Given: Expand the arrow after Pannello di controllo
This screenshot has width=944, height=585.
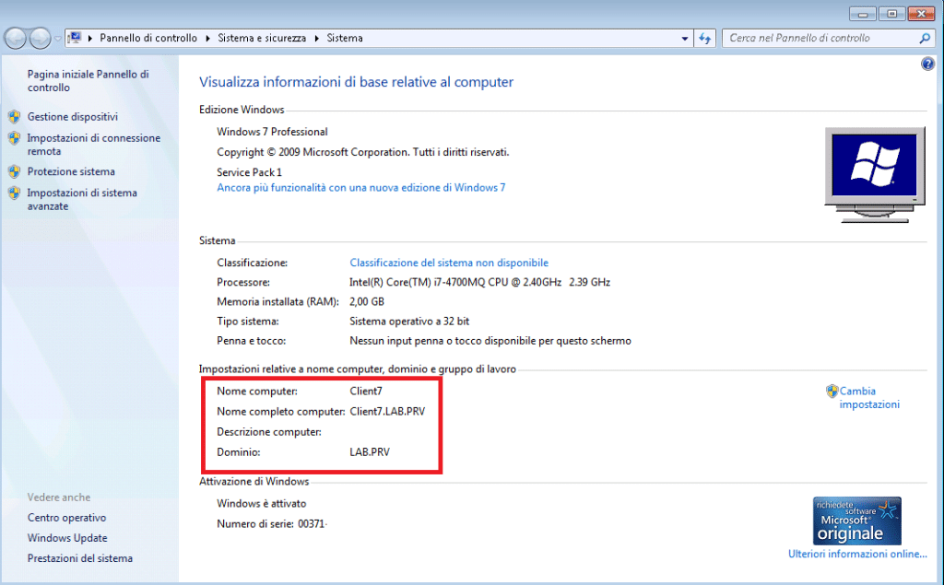Looking at the screenshot, I should pos(207,38).
